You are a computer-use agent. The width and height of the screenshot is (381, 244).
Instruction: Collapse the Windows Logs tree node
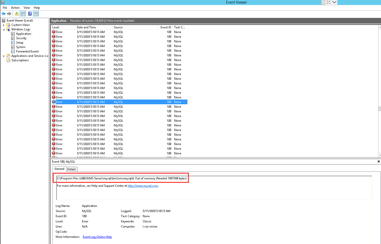point(4,29)
